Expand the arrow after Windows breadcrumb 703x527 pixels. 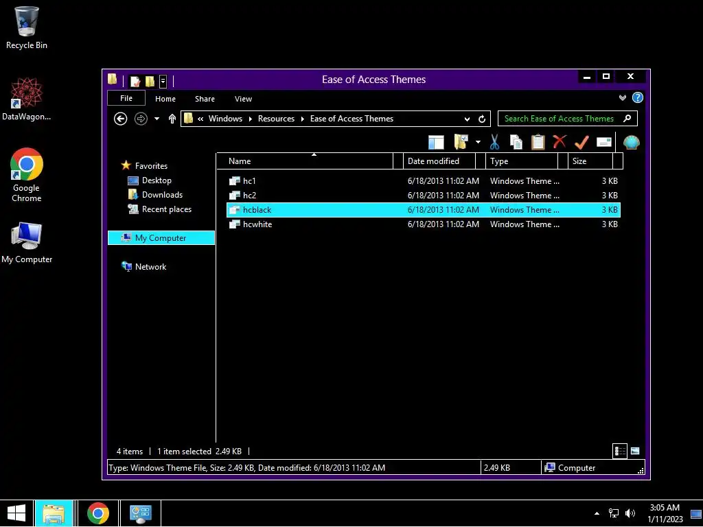point(250,119)
